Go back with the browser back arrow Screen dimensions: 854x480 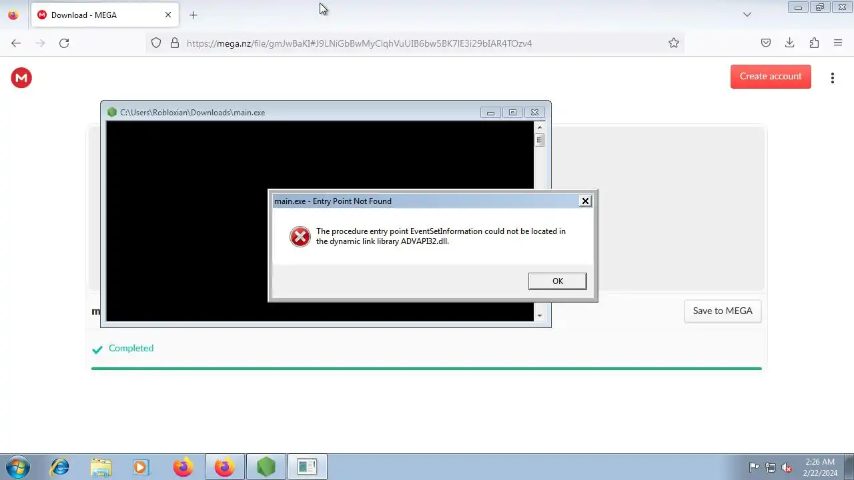tap(16, 43)
